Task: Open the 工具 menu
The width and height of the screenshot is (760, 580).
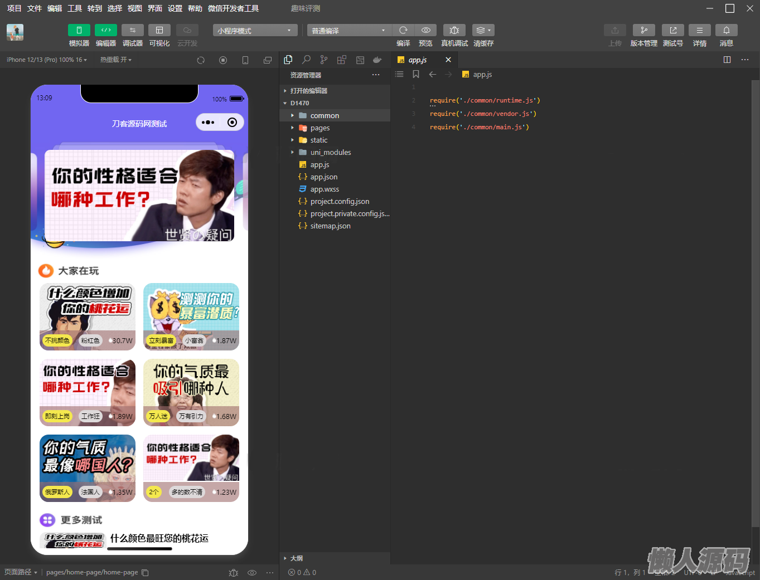Action: [75, 8]
